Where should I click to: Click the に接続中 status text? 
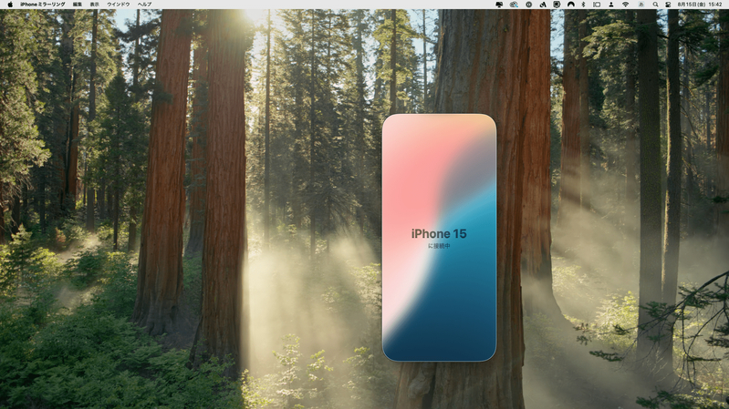click(439, 246)
